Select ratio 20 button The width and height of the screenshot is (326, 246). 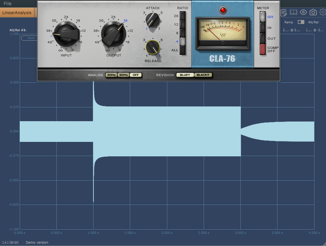point(183,16)
